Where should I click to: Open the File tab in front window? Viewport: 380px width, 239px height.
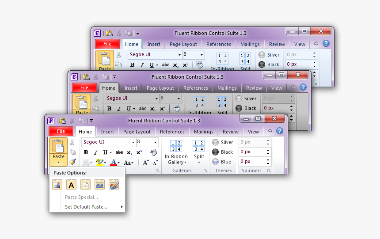pyautogui.click(x=61, y=131)
